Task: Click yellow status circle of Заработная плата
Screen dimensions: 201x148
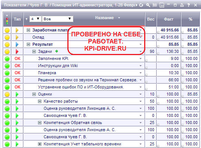Action: 7,30
